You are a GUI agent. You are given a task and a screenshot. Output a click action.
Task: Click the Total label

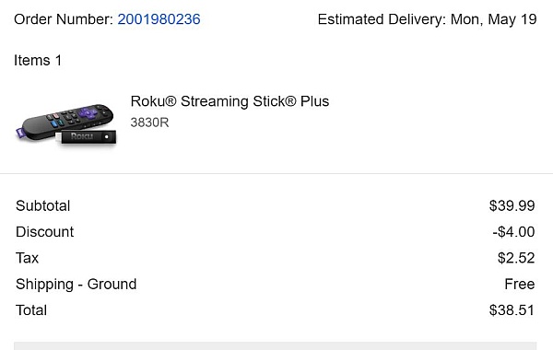[31, 310]
